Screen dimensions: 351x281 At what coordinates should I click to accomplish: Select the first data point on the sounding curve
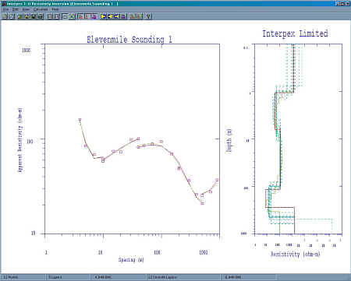[80, 120]
